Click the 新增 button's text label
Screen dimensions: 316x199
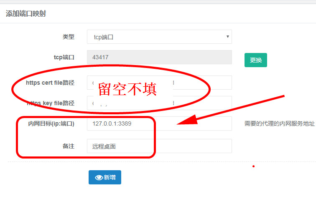(x=110, y=177)
